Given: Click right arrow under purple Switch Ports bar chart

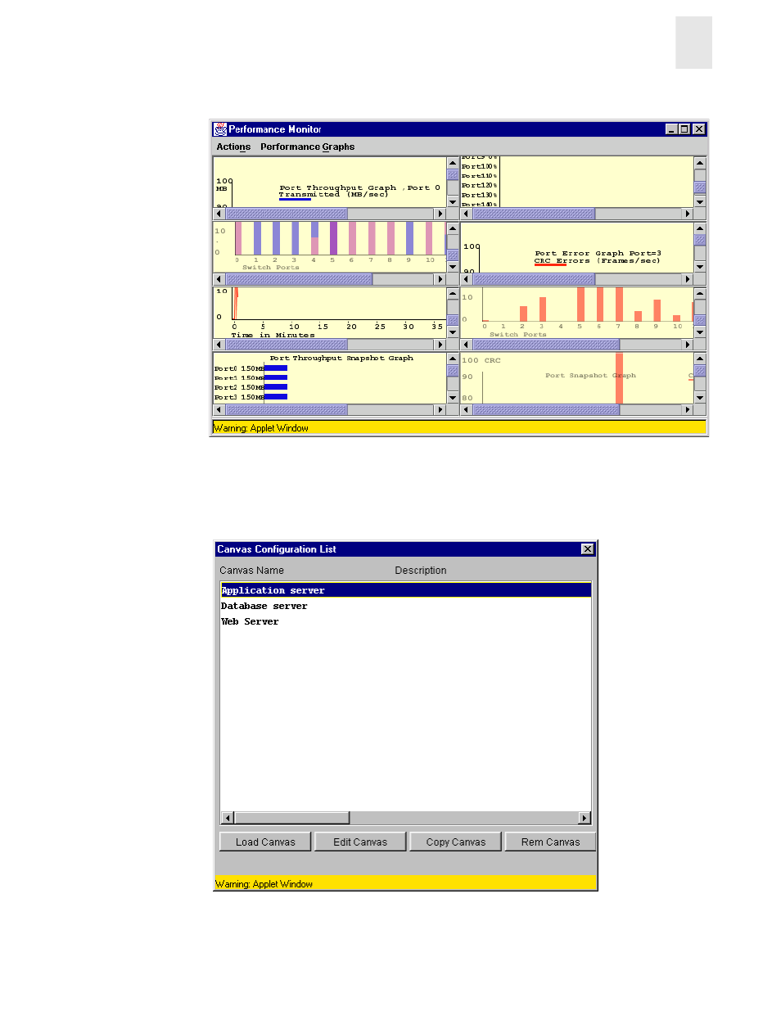Looking at the screenshot, I should click(440, 279).
